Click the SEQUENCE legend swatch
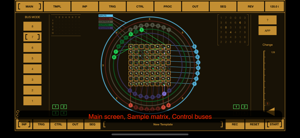Screen dimensions: 300x138 point(105,28)
